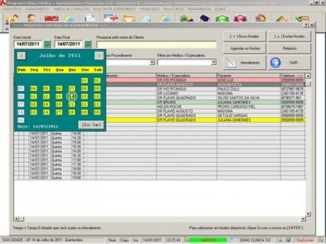This screenshot has height=244, width=326.
Task: Open calendar picker beside Data Final
Action: point(88,44)
